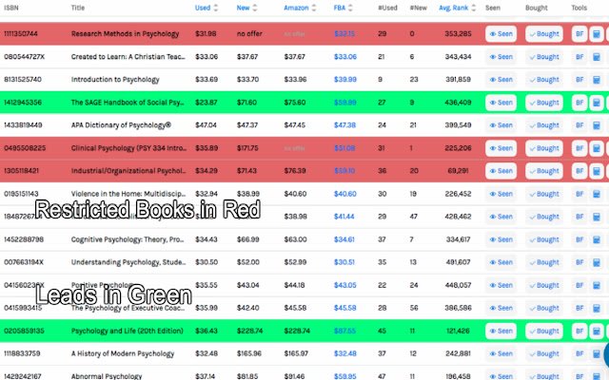Click BF tool for Research Methods in Psychology

pyautogui.click(x=580, y=34)
